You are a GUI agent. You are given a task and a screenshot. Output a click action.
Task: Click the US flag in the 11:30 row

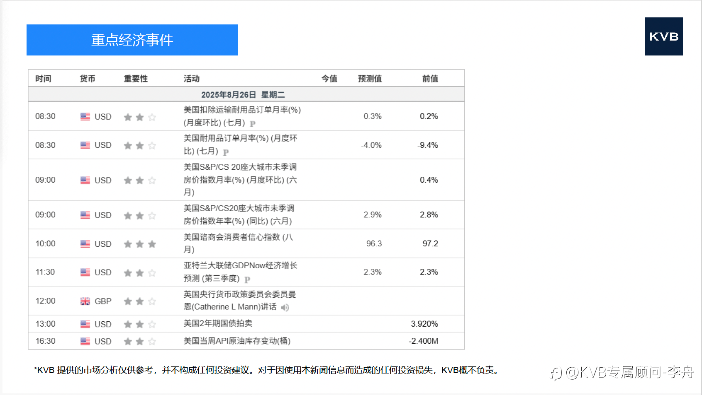(x=85, y=272)
